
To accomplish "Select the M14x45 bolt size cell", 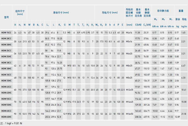I will (x=129, y=102).
